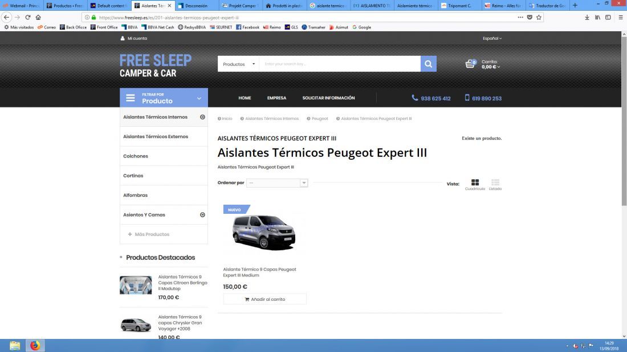Click Añadir al carrito button
The image size is (627, 352).
pyautogui.click(x=264, y=299)
